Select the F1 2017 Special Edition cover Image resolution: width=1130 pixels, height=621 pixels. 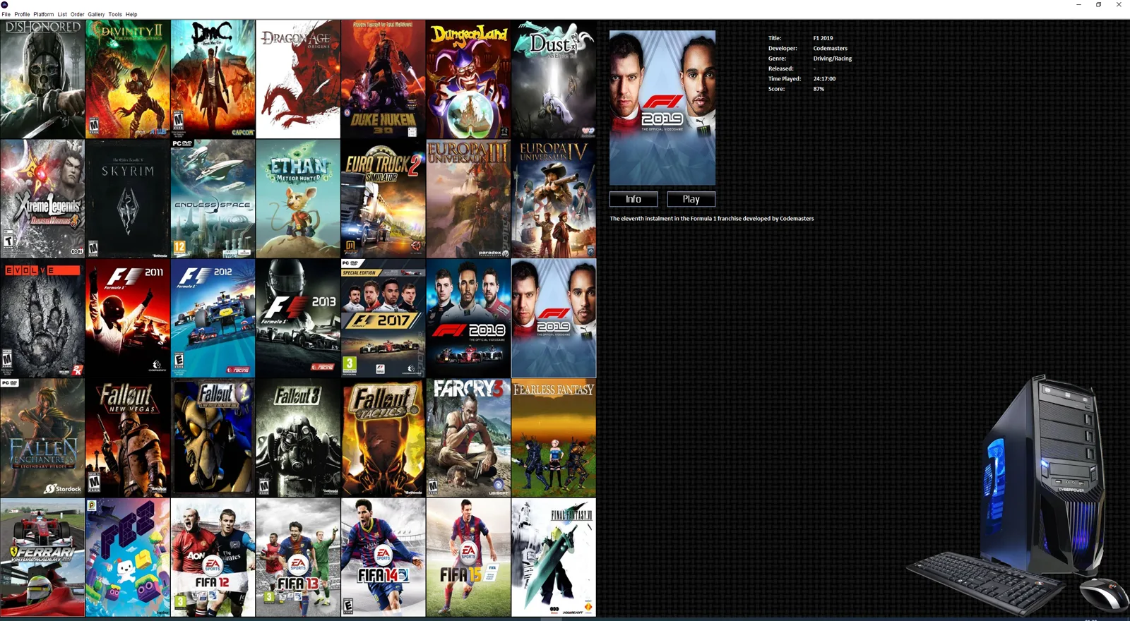pos(383,318)
